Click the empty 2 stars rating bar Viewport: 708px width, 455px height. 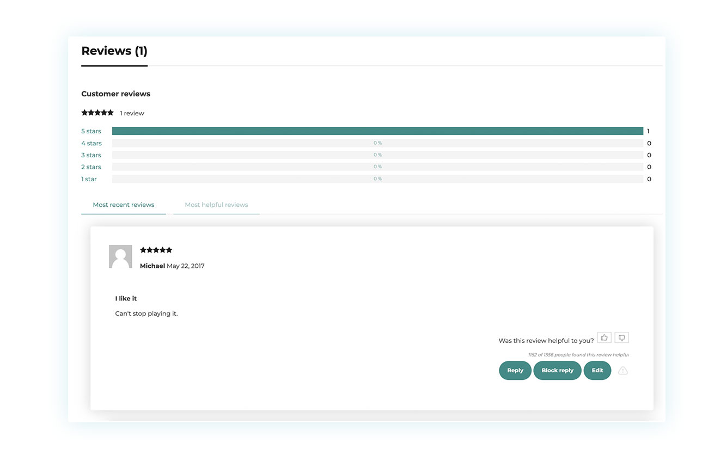point(377,167)
